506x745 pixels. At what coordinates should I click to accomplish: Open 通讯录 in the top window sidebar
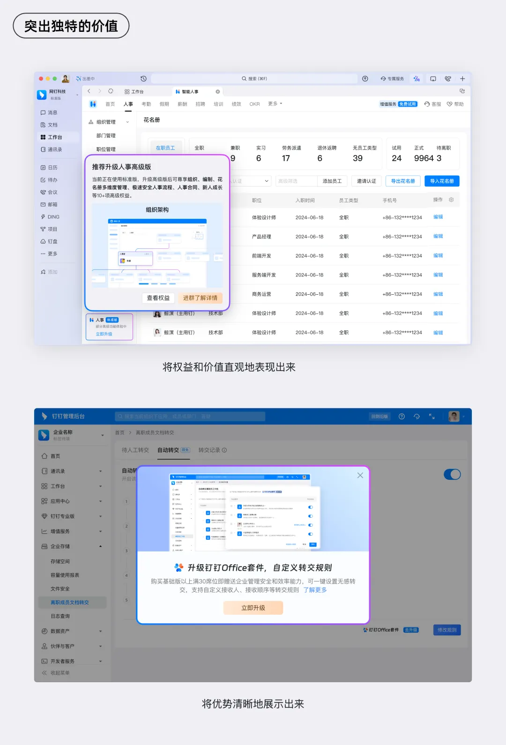[51, 149]
